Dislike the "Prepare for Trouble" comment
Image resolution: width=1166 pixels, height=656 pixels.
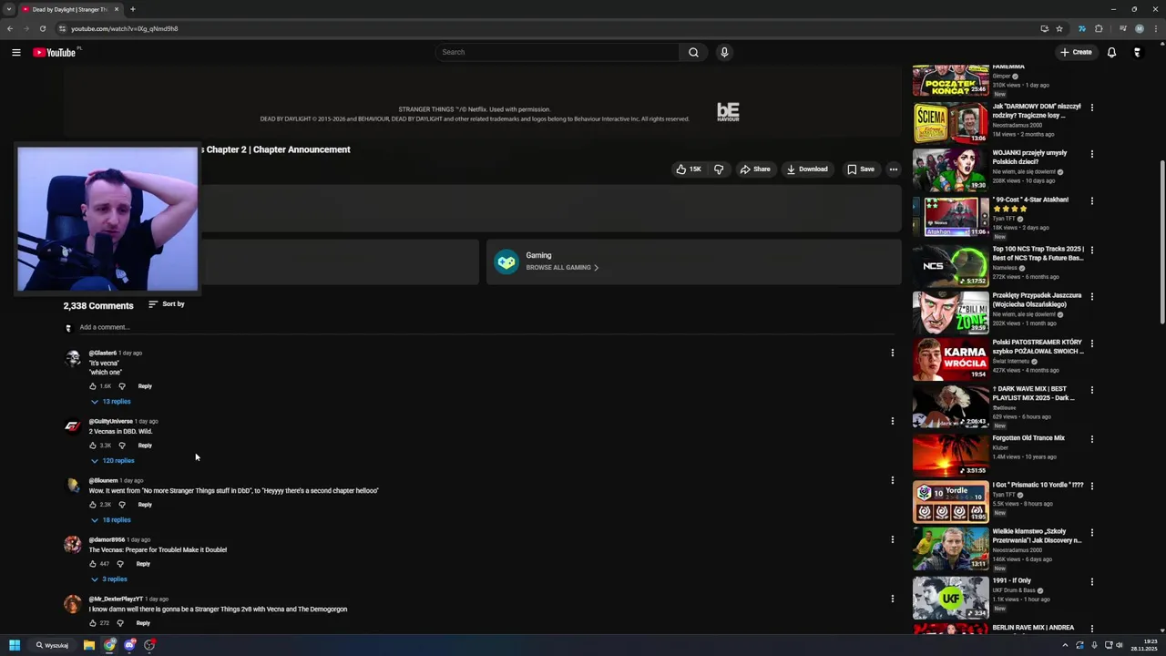point(120,564)
